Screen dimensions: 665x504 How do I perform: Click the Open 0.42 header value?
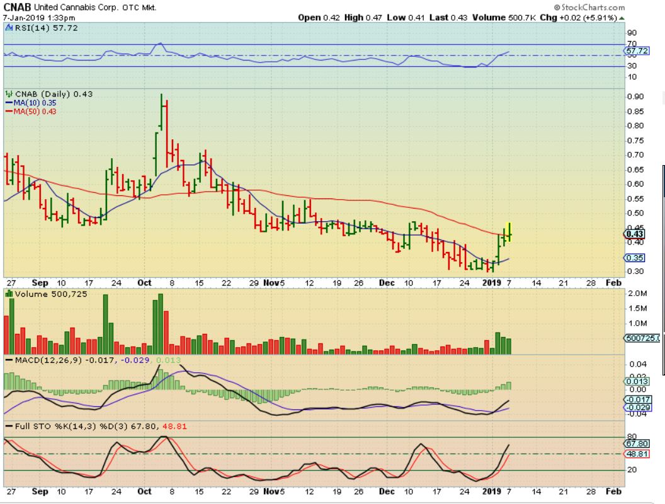tap(319, 18)
